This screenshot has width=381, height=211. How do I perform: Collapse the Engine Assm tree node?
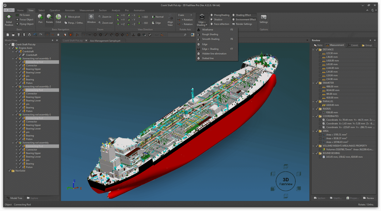tap(9, 48)
